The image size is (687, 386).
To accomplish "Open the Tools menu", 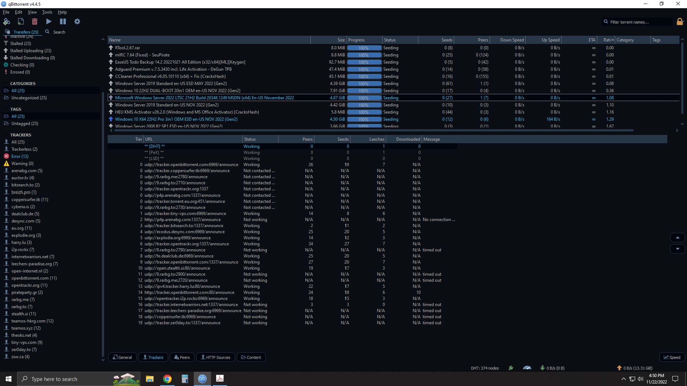I will [x=47, y=12].
